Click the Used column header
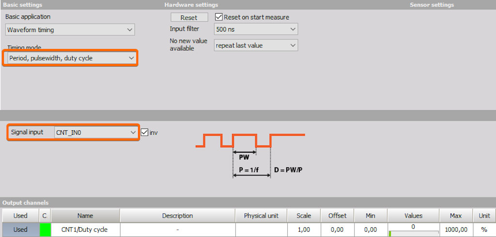Viewport: 496px width, 237px height. (20, 216)
